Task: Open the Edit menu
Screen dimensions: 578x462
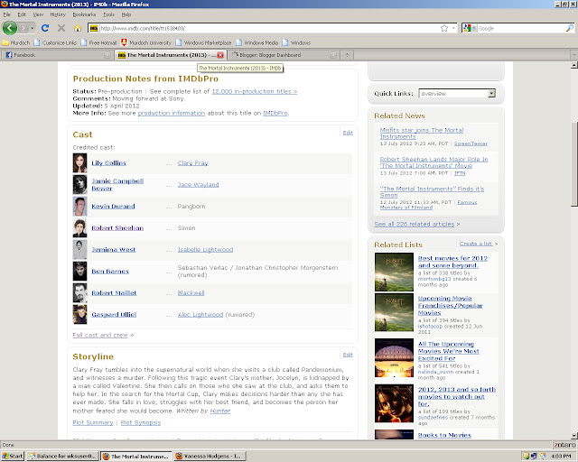Action: click(x=22, y=14)
